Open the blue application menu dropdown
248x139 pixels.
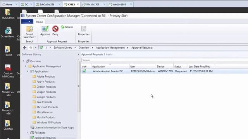click(x=27, y=22)
